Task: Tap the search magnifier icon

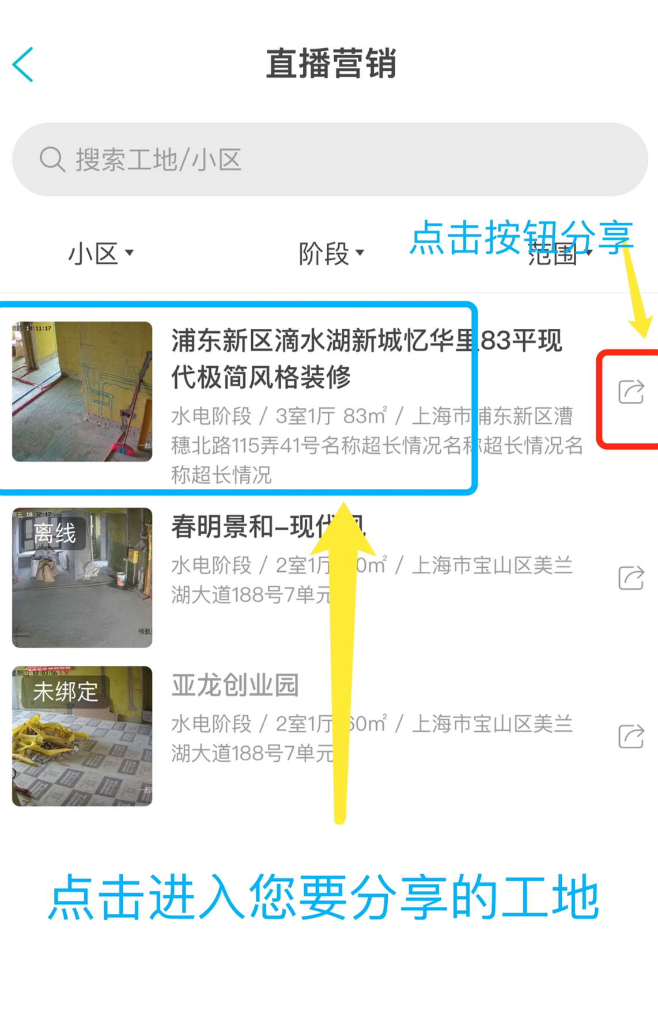Action: pos(52,159)
